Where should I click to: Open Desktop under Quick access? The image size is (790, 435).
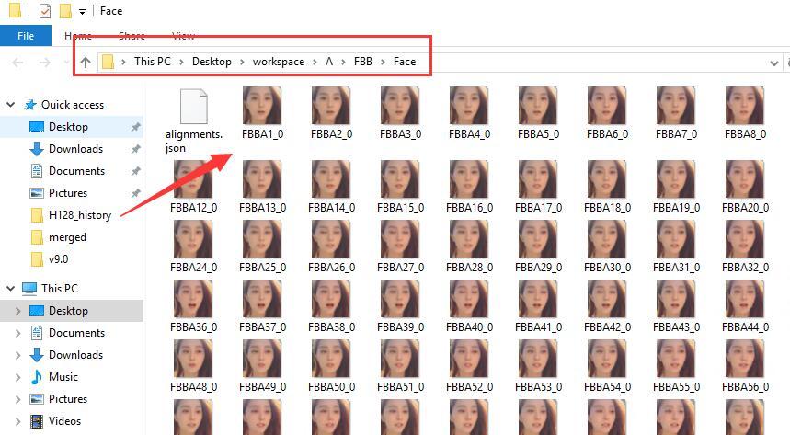click(x=68, y=127)
